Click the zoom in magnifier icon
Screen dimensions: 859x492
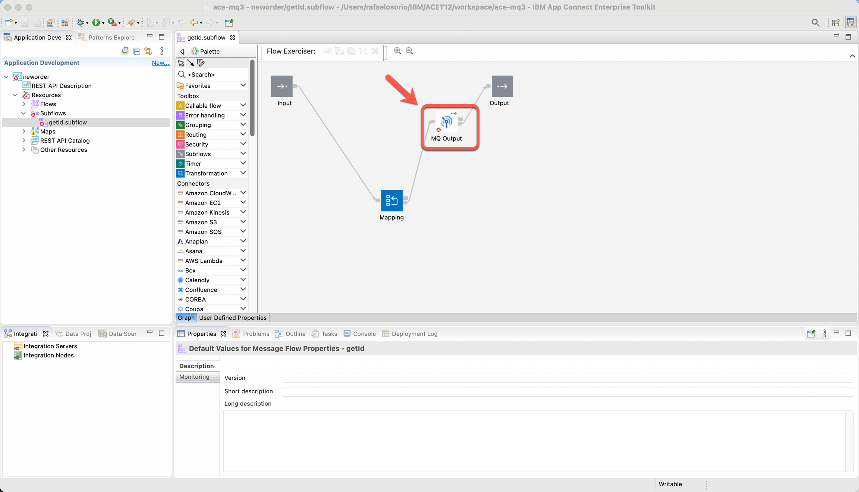click(x=397, y=51)
